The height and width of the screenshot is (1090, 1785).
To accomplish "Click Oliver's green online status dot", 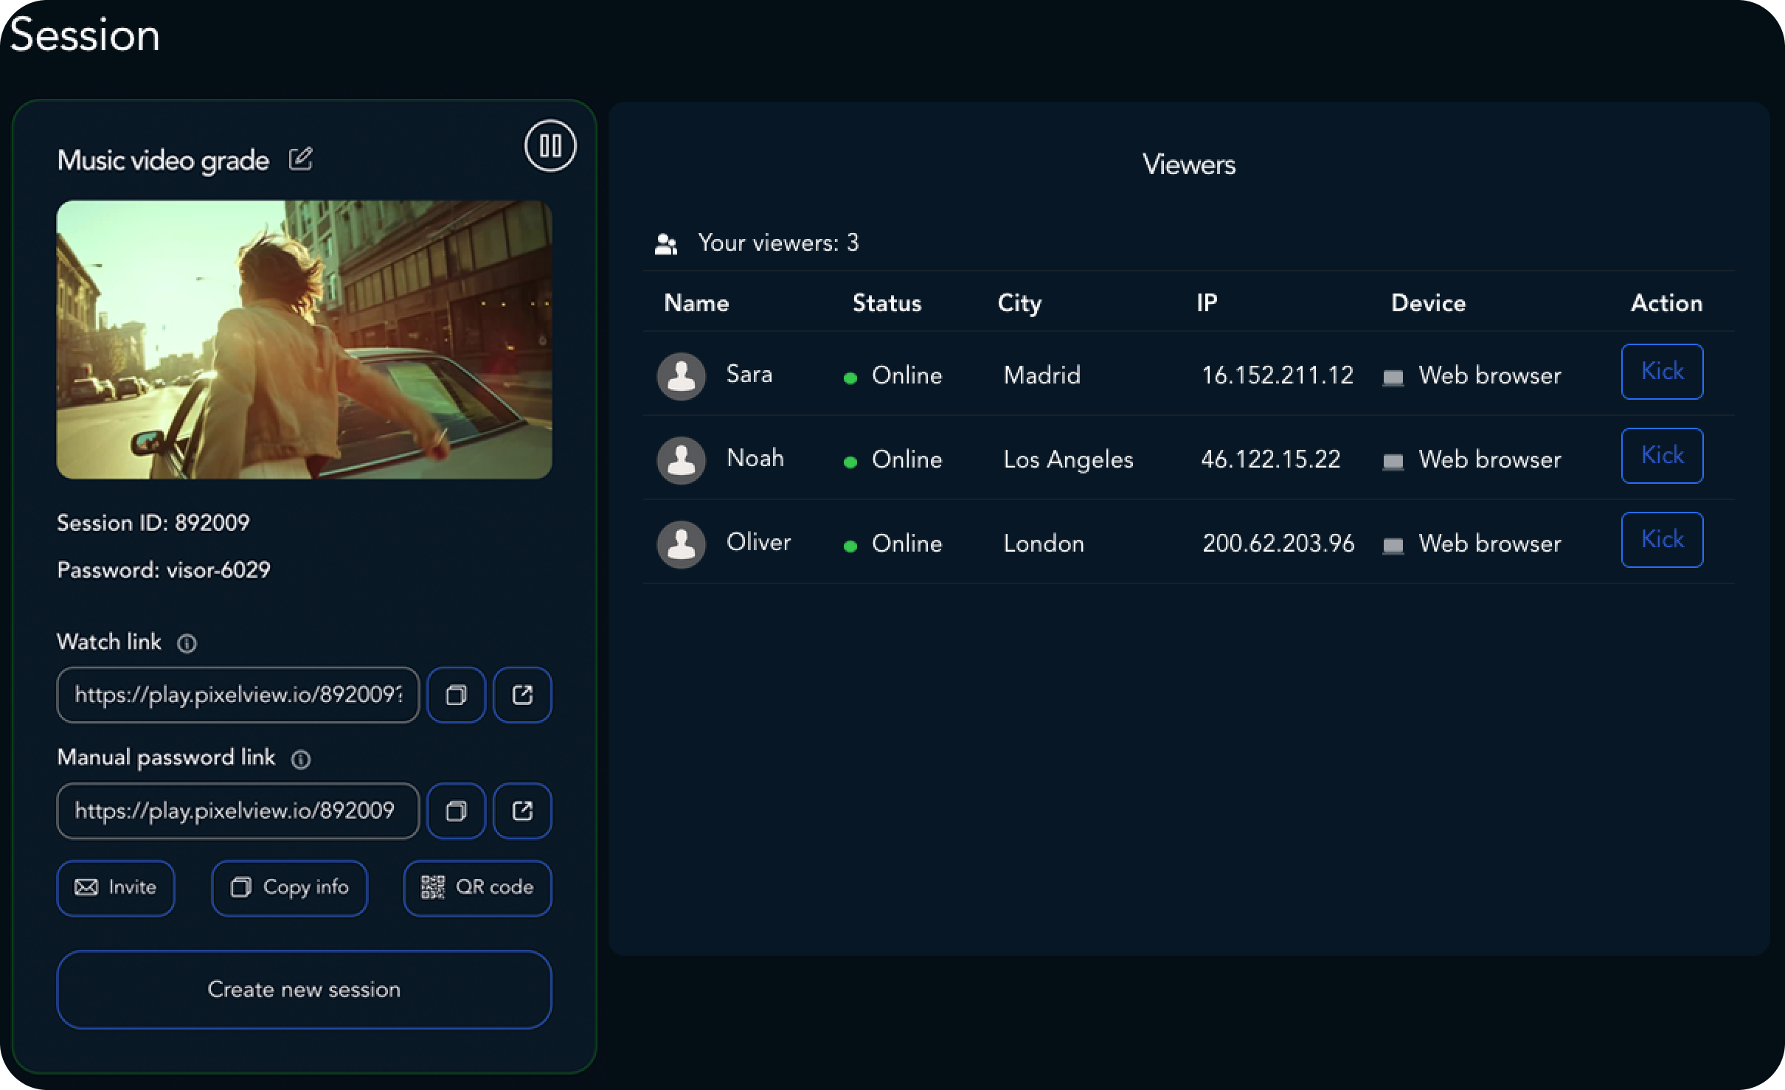I will pos(850,546).
